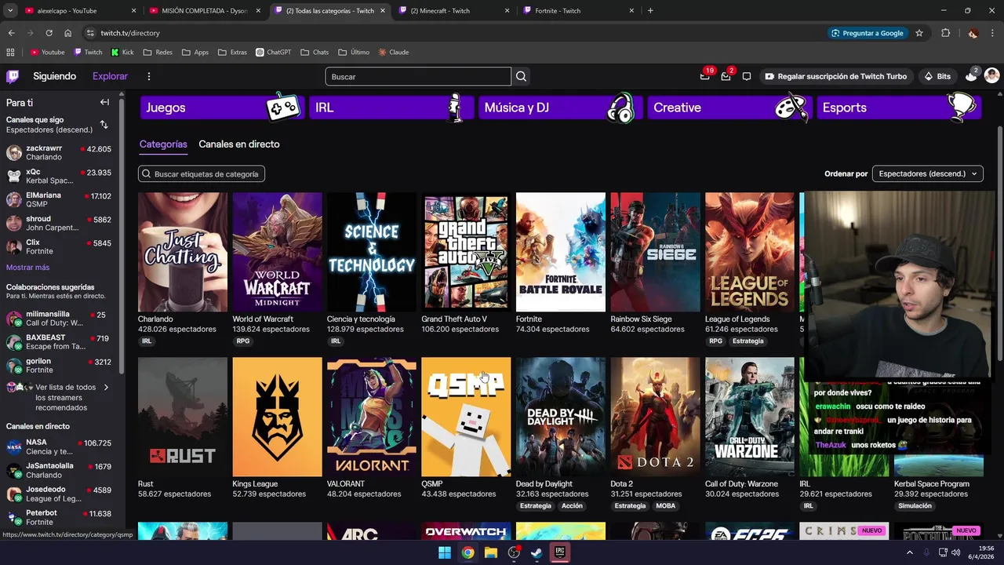Screen dimensions: 1004x565
Task: Open the QSMP category cover
Action: pyautogui.click(x=466, y=417)
